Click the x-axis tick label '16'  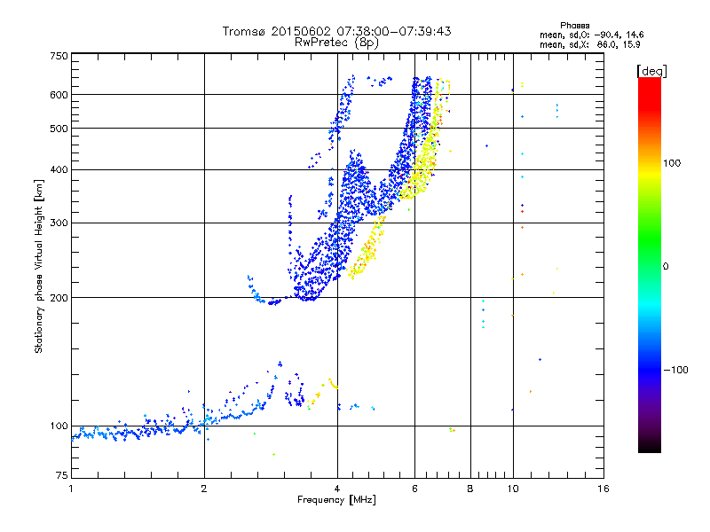click(603, 489)
